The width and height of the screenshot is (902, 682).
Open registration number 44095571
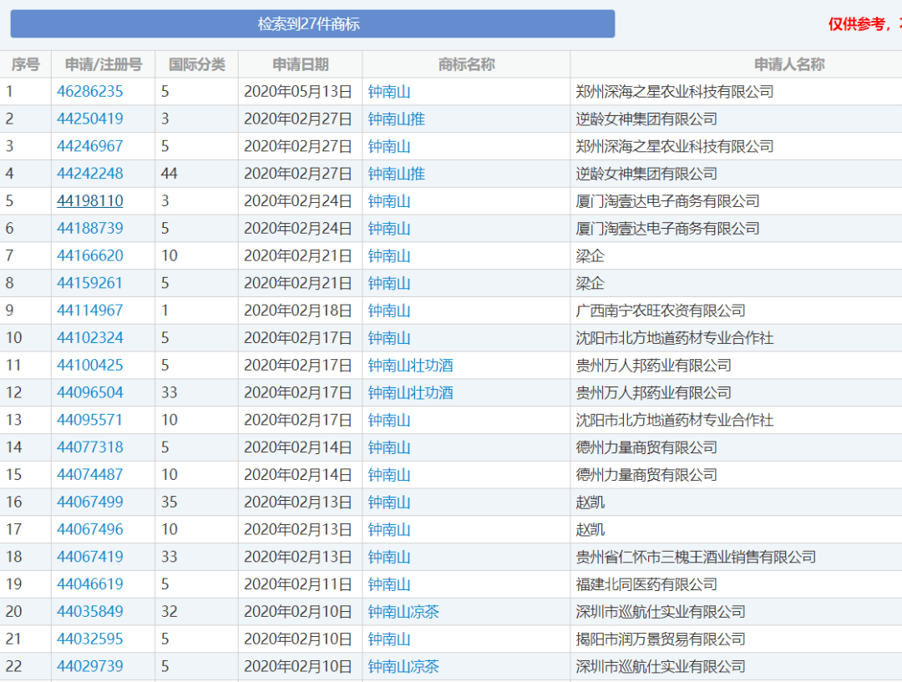click(x=89, y=420)
